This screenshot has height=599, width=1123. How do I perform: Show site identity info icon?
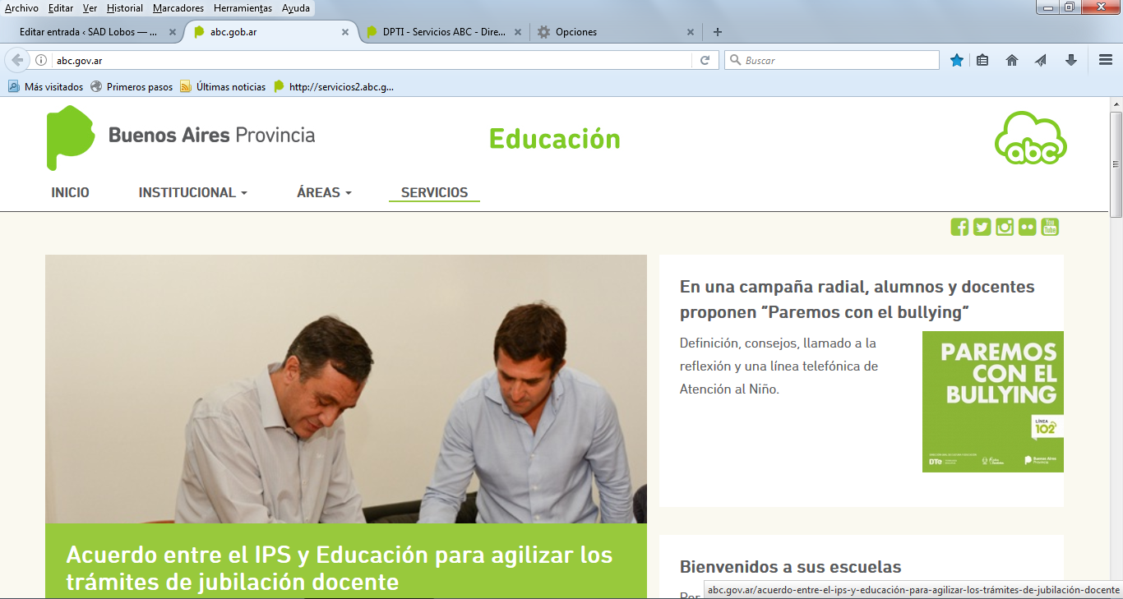coord(41,60)
